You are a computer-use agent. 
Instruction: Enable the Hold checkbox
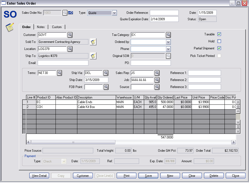pyautogui.click(x=219, y=41)
